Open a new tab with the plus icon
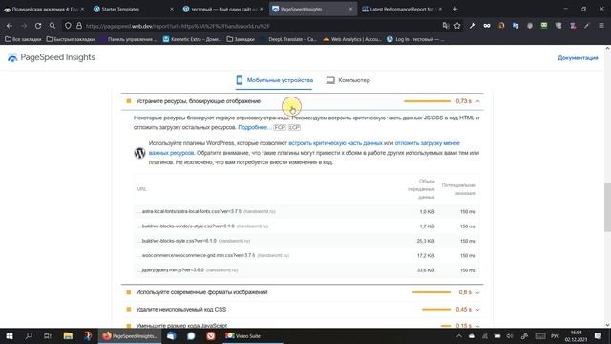611x344 pixels. pos(455,9)
